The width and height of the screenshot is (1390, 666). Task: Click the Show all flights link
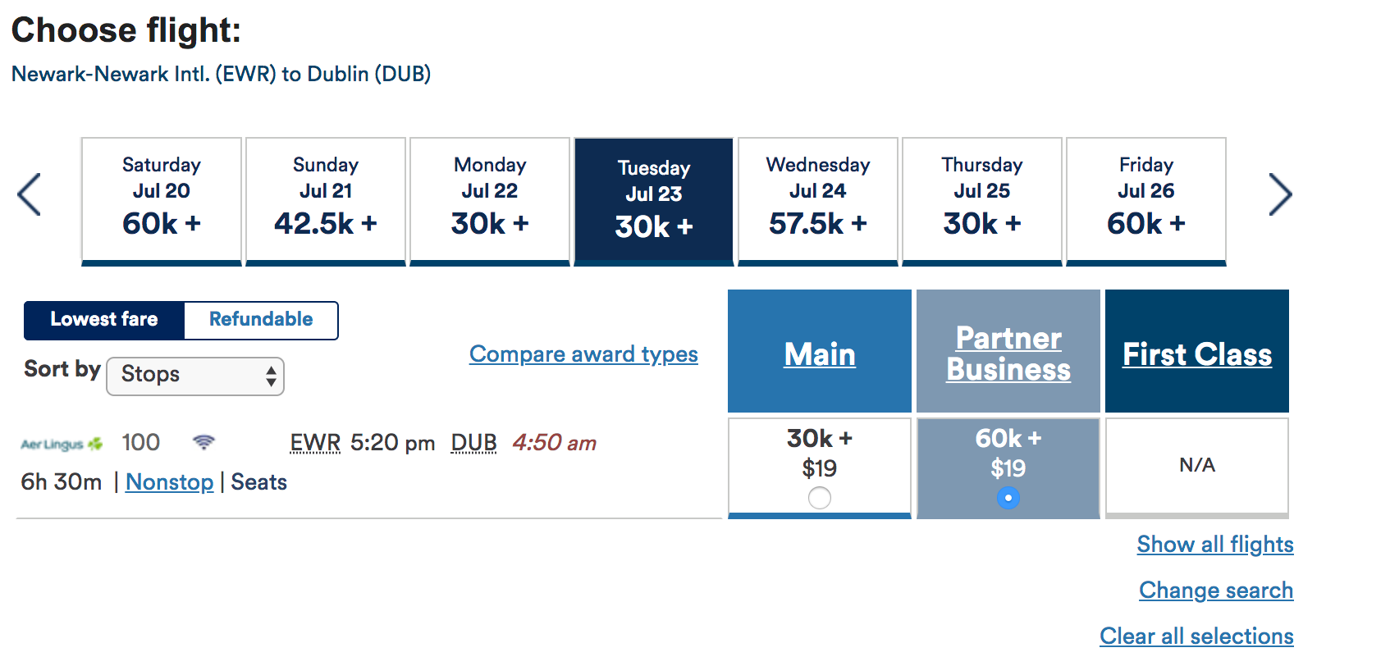pos(1214,545)
